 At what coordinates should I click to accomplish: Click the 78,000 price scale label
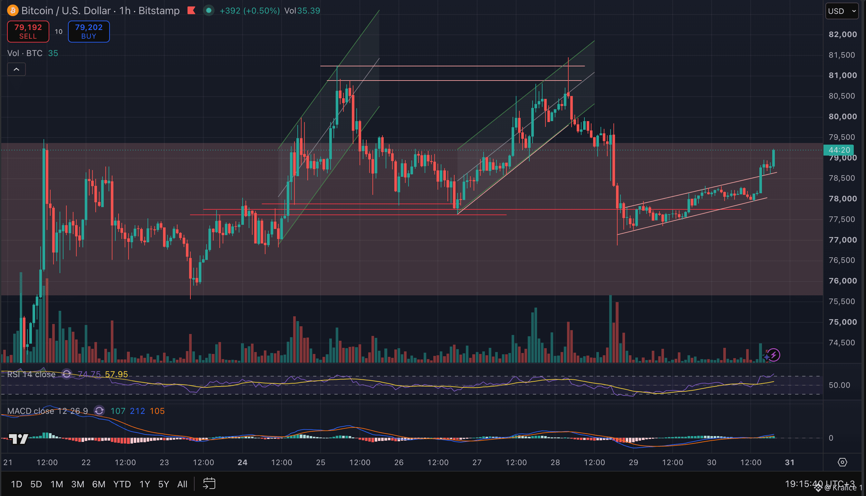[x=842, y=199]
